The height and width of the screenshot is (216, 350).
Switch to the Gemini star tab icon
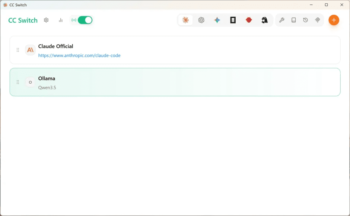[217, 20]
